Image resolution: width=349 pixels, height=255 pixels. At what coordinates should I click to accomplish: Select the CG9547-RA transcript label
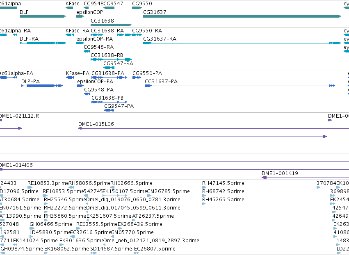119,64
